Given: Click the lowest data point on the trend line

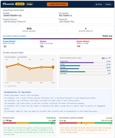Looking at the screenshot, I should pyautogui.click(x=30, y=69).
